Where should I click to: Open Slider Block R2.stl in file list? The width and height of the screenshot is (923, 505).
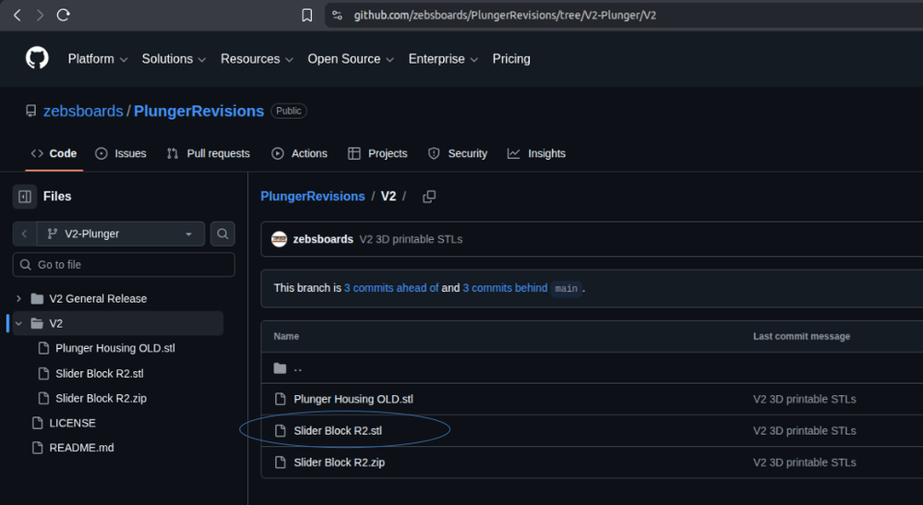tap(338, 431)
